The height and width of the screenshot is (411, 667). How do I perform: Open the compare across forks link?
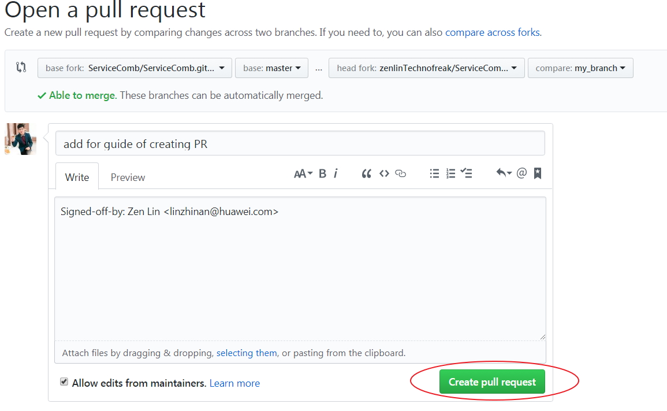pos(493,32)
